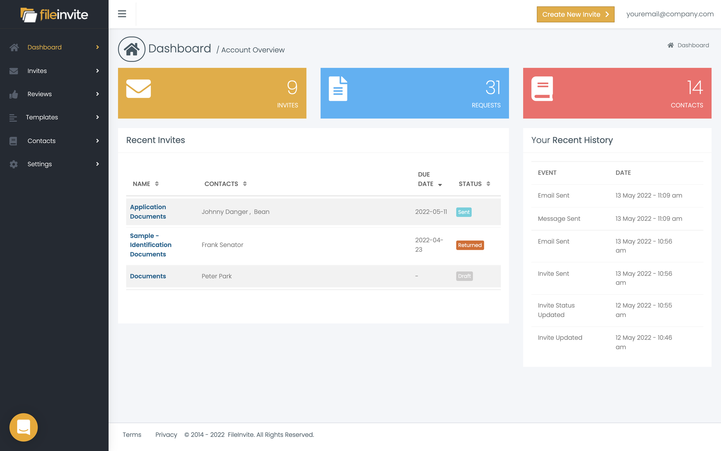Click the gear icon next to Settings

13,164
